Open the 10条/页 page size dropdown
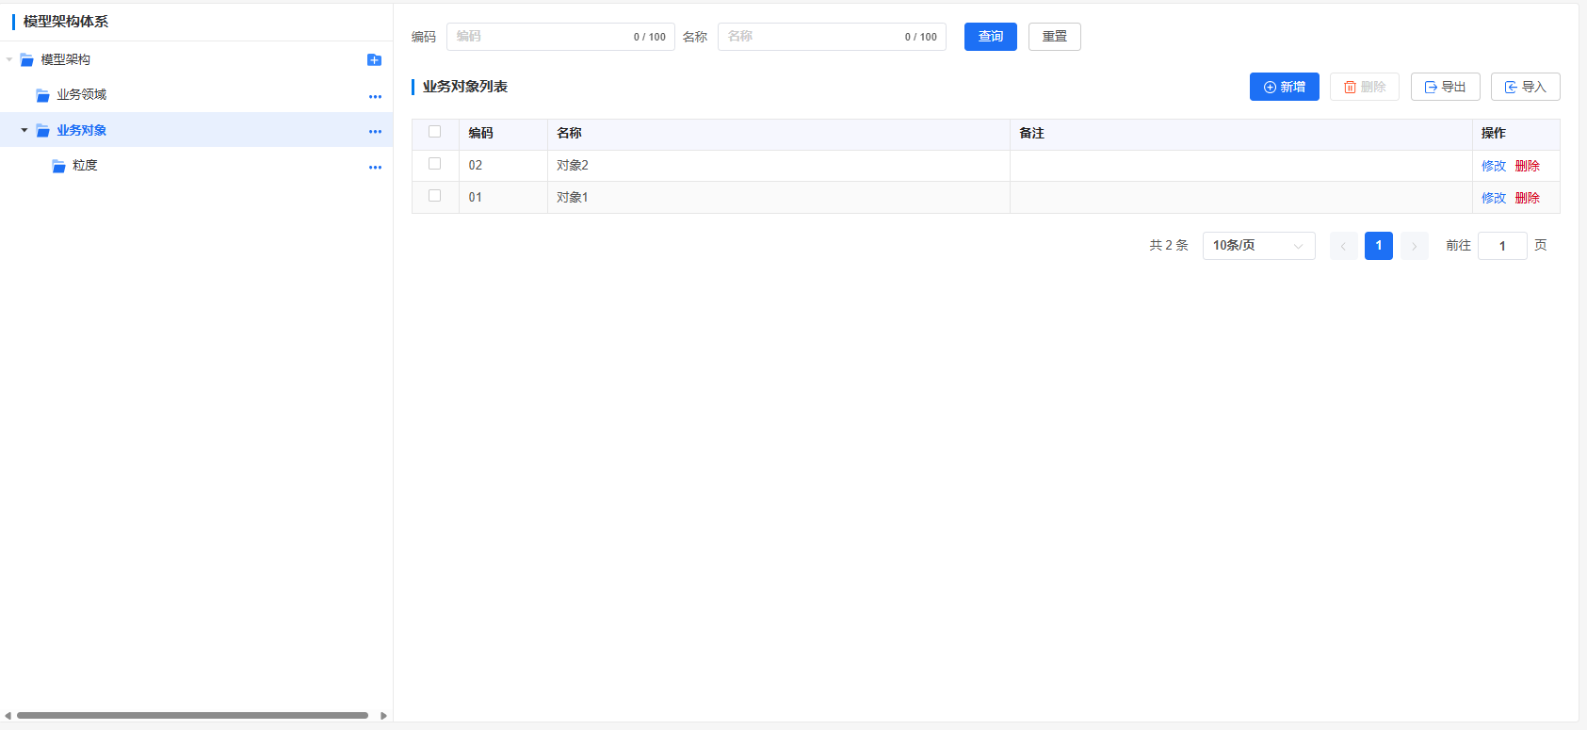This screenshot has width=1587, height=730. (1258, 246)
